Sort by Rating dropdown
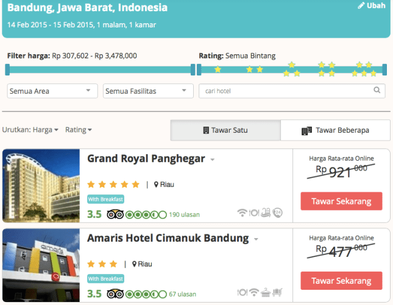 click(79, 130)
